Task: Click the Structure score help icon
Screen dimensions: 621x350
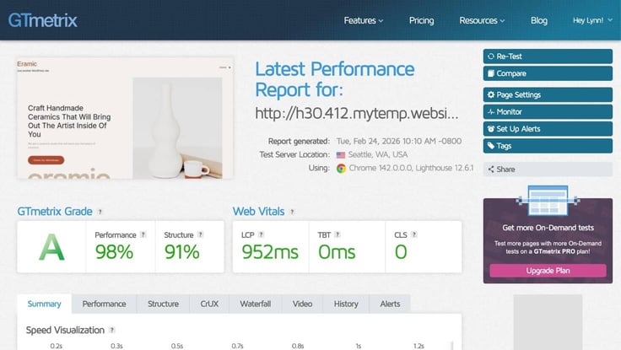Action: pos(201,234)
